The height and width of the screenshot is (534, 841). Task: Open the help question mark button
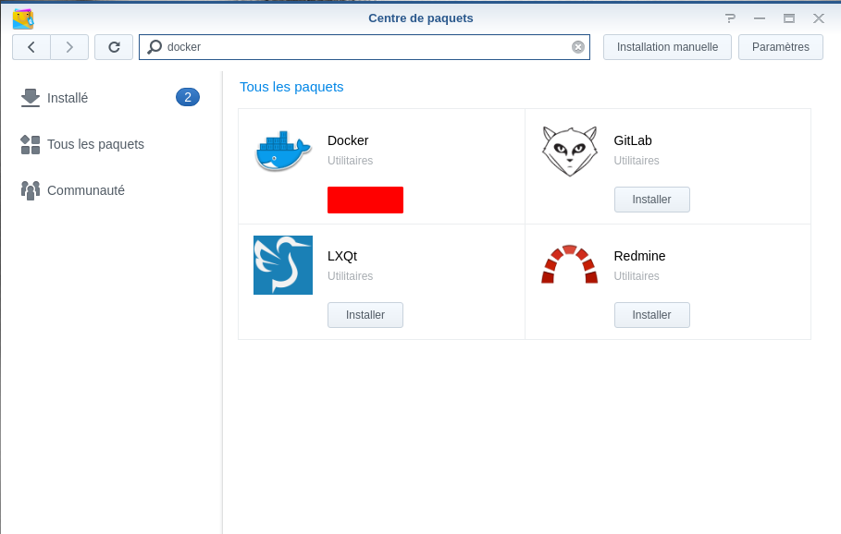(730, 18)
